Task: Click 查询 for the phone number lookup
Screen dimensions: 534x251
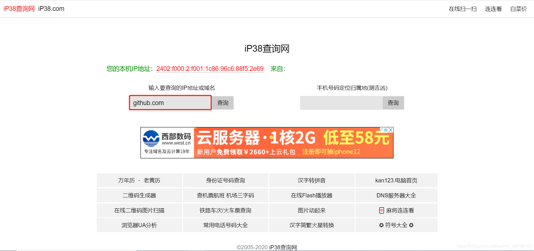Action: 393,103
